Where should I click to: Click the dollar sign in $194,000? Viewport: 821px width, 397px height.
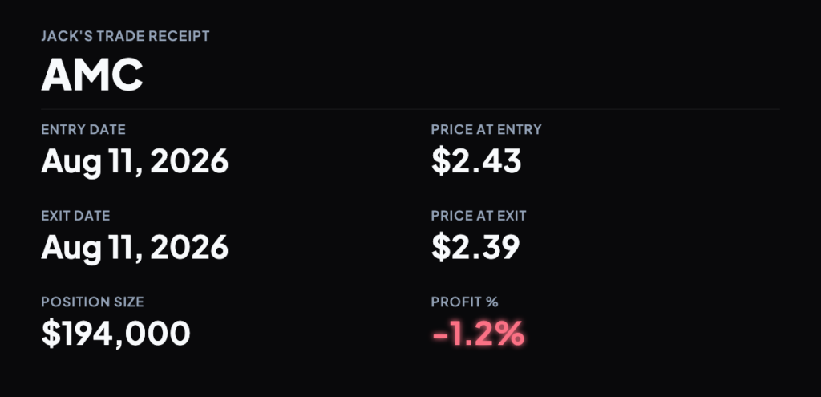[51, 334]
